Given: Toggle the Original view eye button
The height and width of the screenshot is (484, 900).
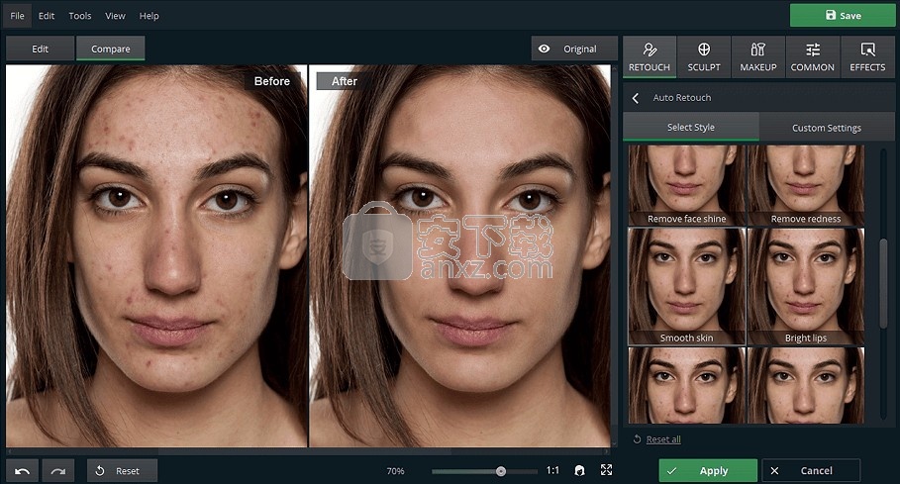Looking at the screenshot, I should coord(574,48).
